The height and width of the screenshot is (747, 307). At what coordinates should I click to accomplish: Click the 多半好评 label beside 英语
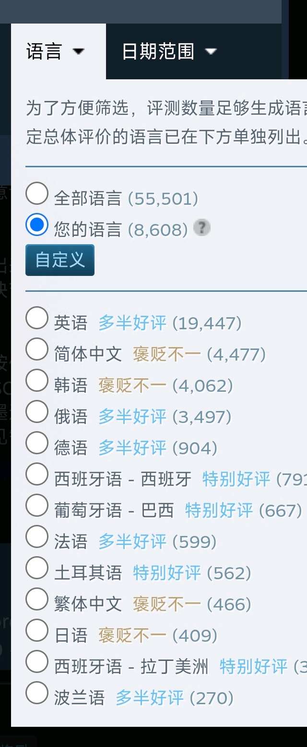132,323
